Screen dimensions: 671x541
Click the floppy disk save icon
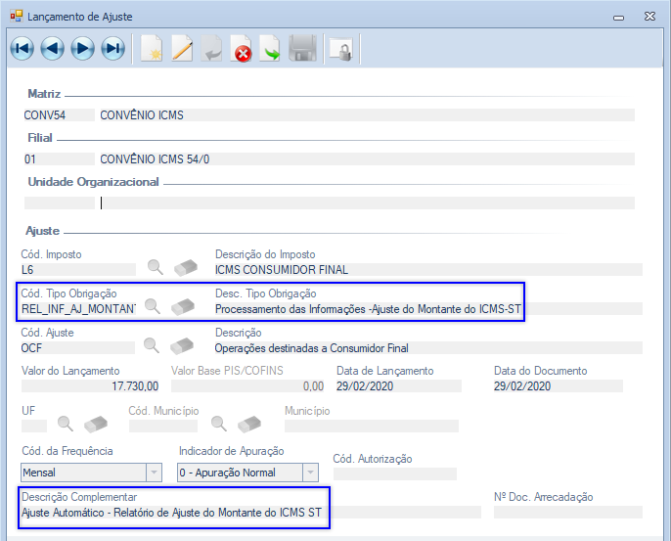(x=302, y=48)
